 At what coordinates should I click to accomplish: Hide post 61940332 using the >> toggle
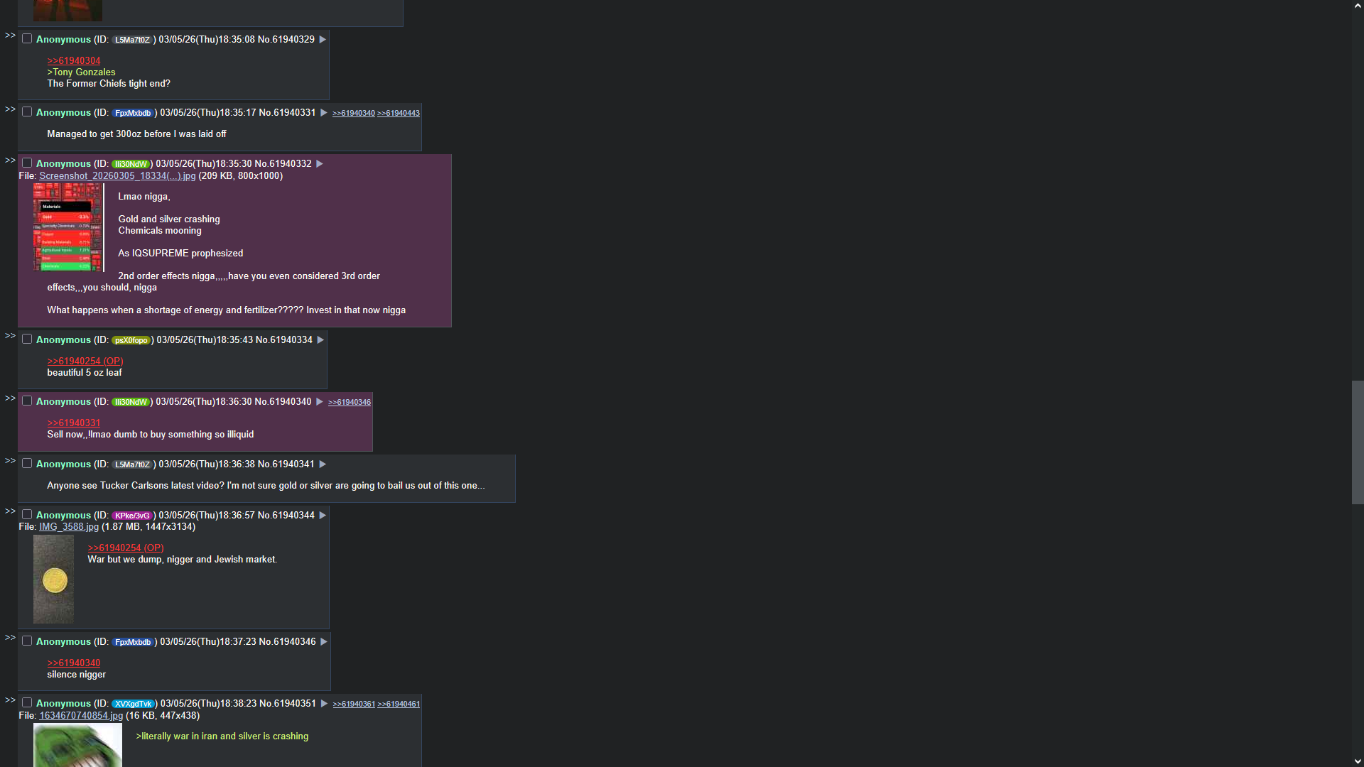point(10,161)
